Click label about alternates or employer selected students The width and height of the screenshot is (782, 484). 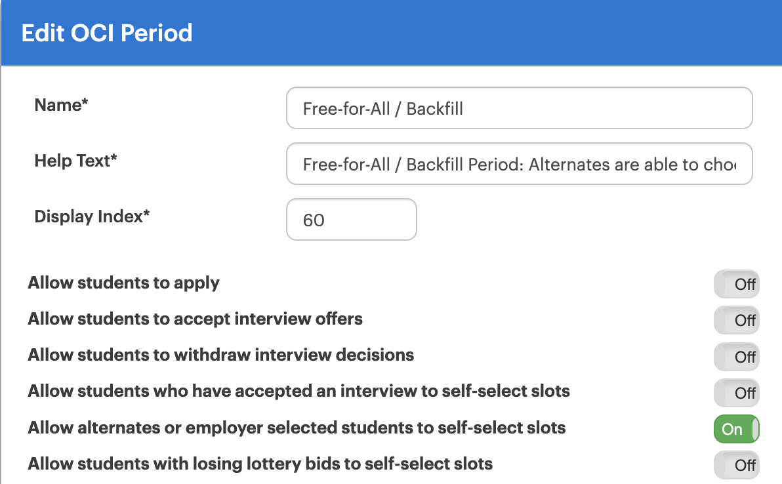tap(297, 428)
